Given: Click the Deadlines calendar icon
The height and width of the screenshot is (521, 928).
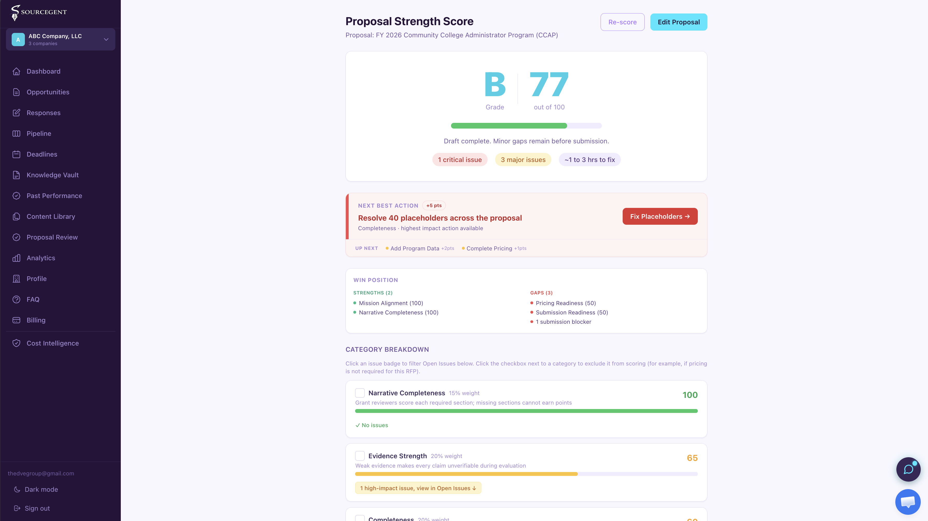Looking at the screenshot, I should pos(16,154).
